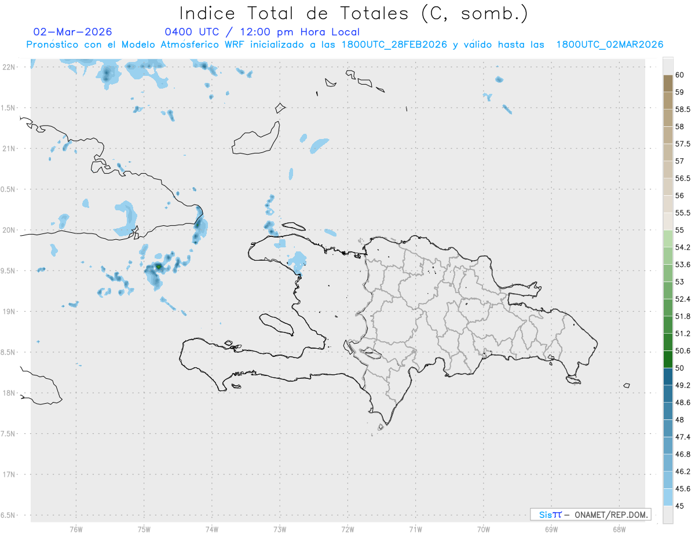Click the "51.2" colorbar label
Screen dimensions: 695x537
682,334
